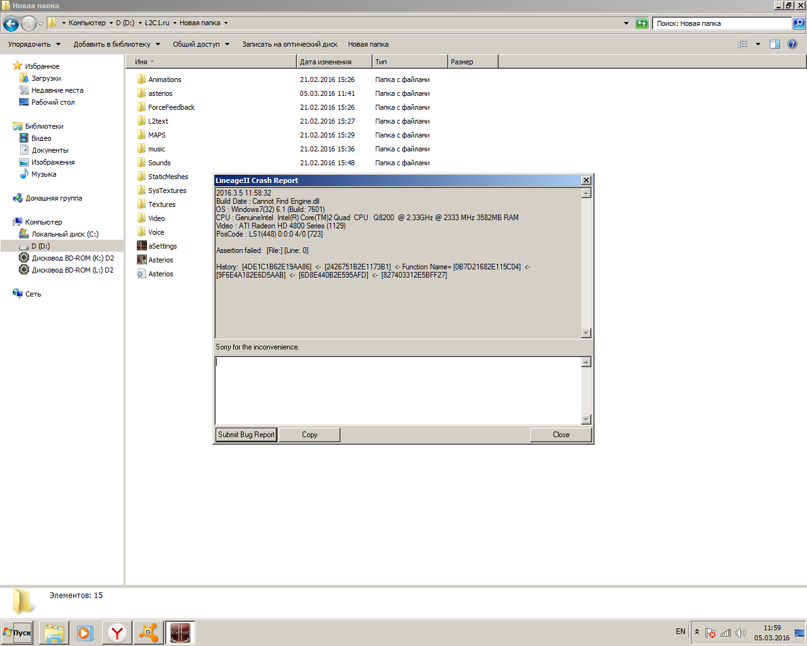Expand the address bar history dropdown
Image resolution: width=807 pixels, height=646 pixels.
point(626,23)
